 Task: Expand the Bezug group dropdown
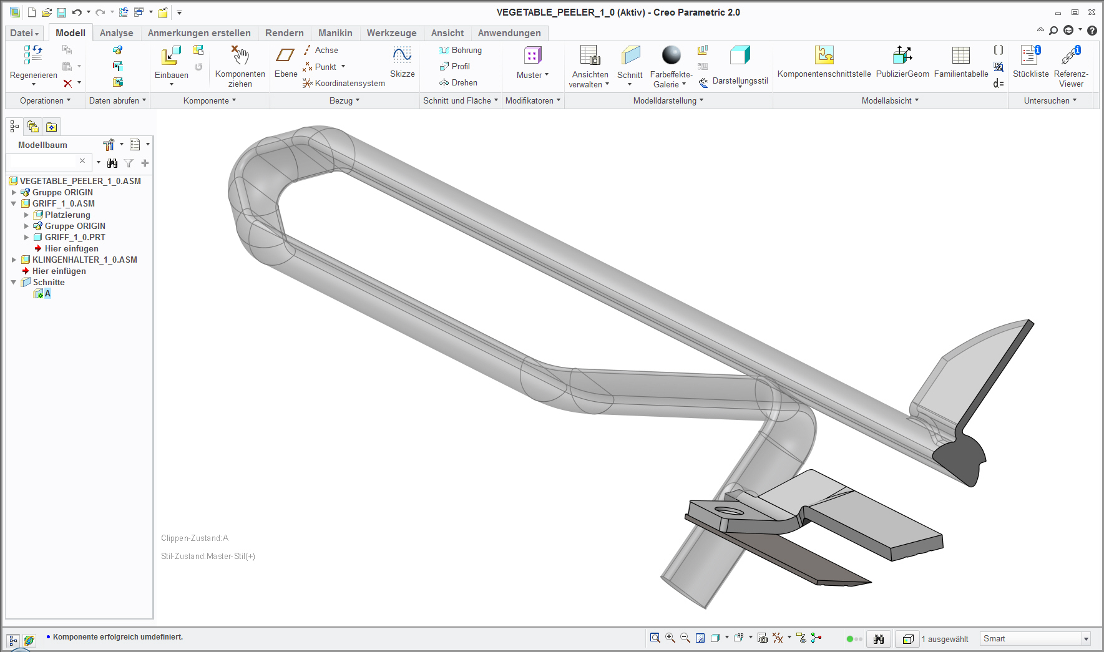[x=344, y=100]
